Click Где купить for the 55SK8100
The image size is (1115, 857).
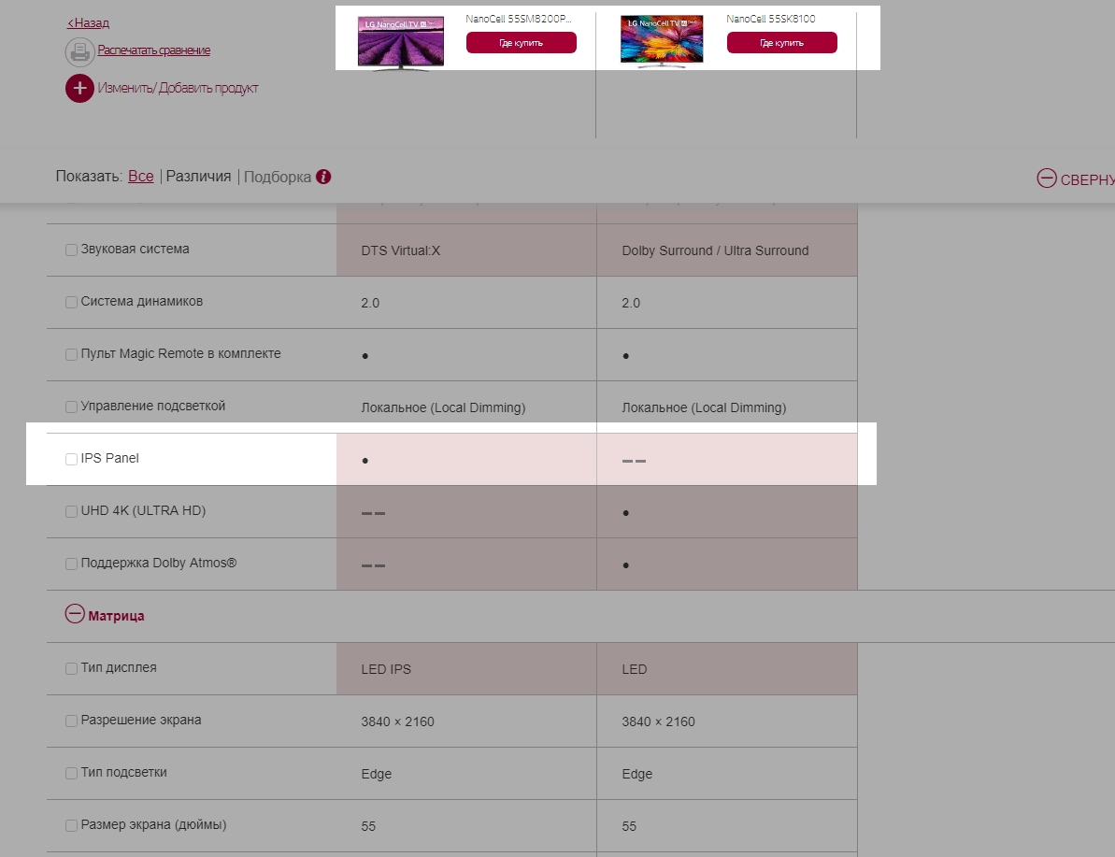781,43
